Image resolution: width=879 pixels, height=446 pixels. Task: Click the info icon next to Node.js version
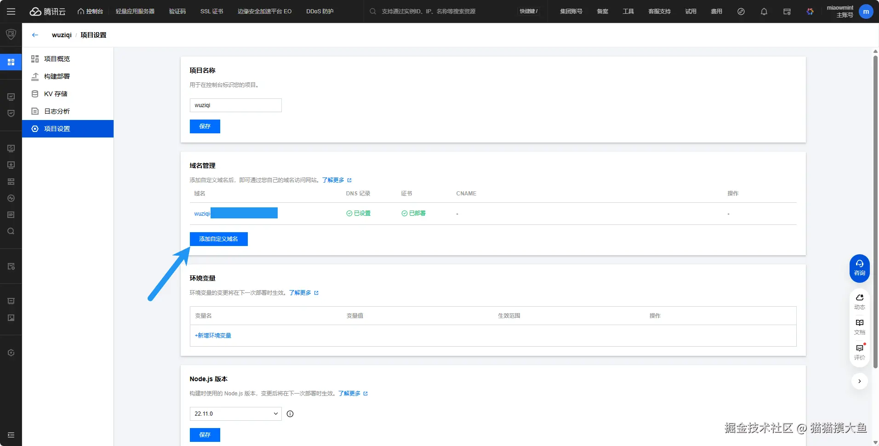pyautogui.click(x=290, y=414)
